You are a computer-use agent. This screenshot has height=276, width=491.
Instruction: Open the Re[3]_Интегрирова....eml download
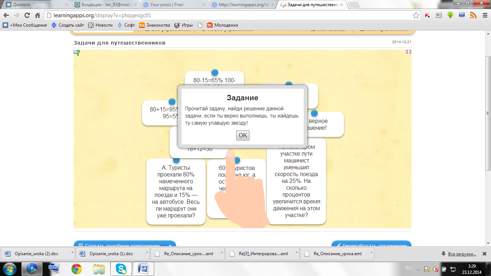click(260, 253)
